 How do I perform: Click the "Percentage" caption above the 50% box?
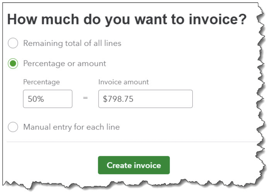pos(42,82)
